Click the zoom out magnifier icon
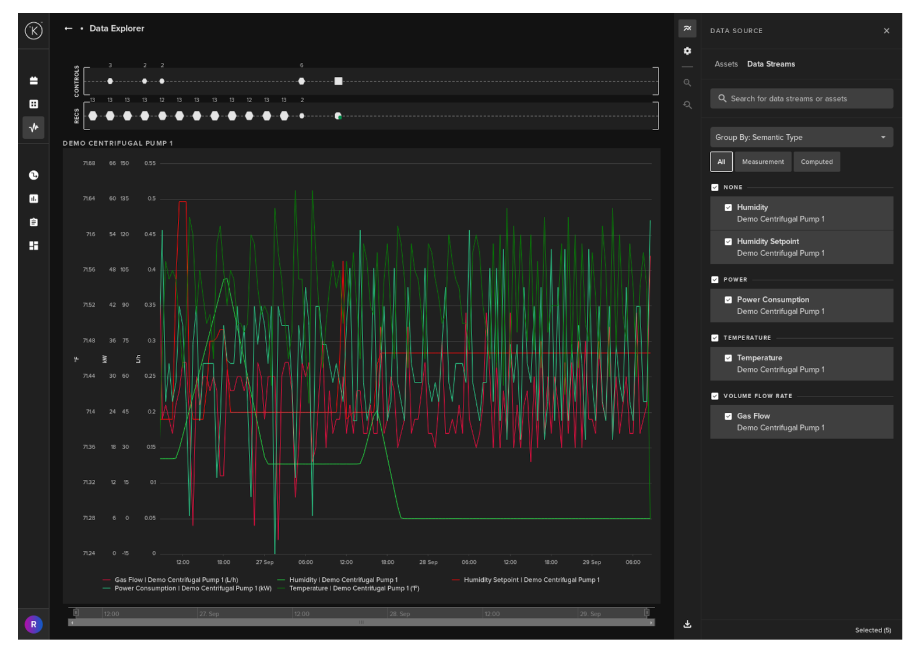The height and width of the screenshot is (653, 921). [687, 105]
